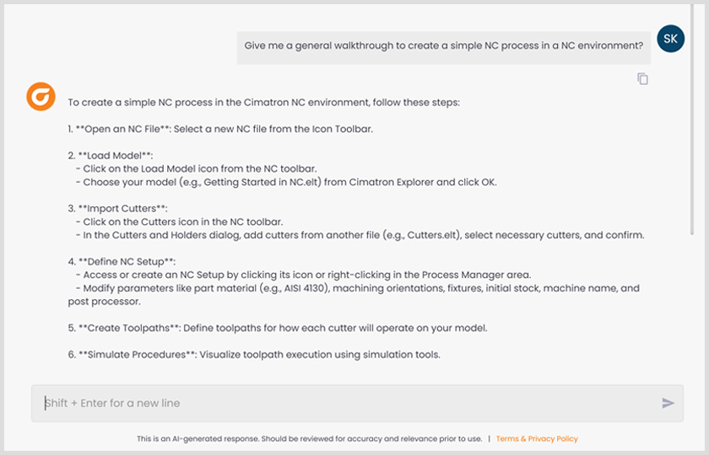This screenshot has width=709, height=455.
Task: Click the Load Model icon instruction line
Action: 200,169
